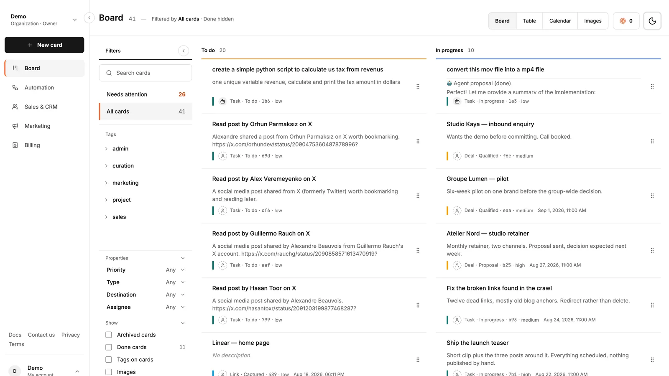Switch to the Images view tab

[593, 21]
